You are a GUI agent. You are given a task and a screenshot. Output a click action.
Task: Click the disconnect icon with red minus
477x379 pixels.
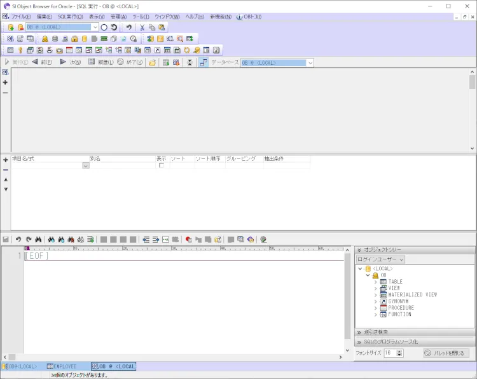(20, 27)
